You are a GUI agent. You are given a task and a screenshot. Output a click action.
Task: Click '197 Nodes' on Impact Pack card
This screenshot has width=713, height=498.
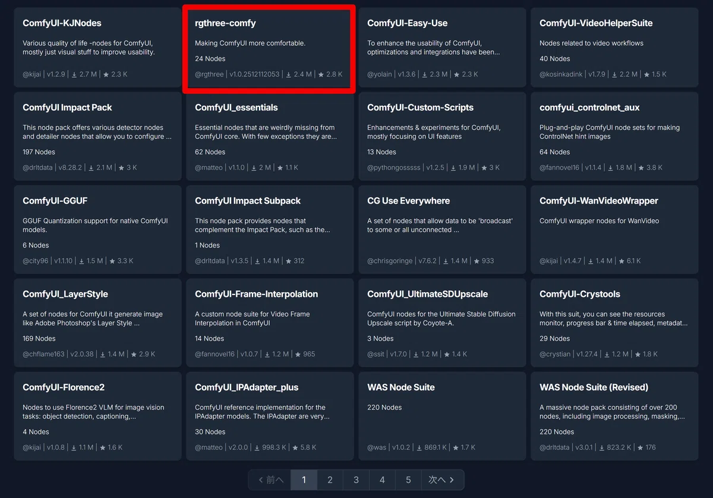tap(39, 152)
